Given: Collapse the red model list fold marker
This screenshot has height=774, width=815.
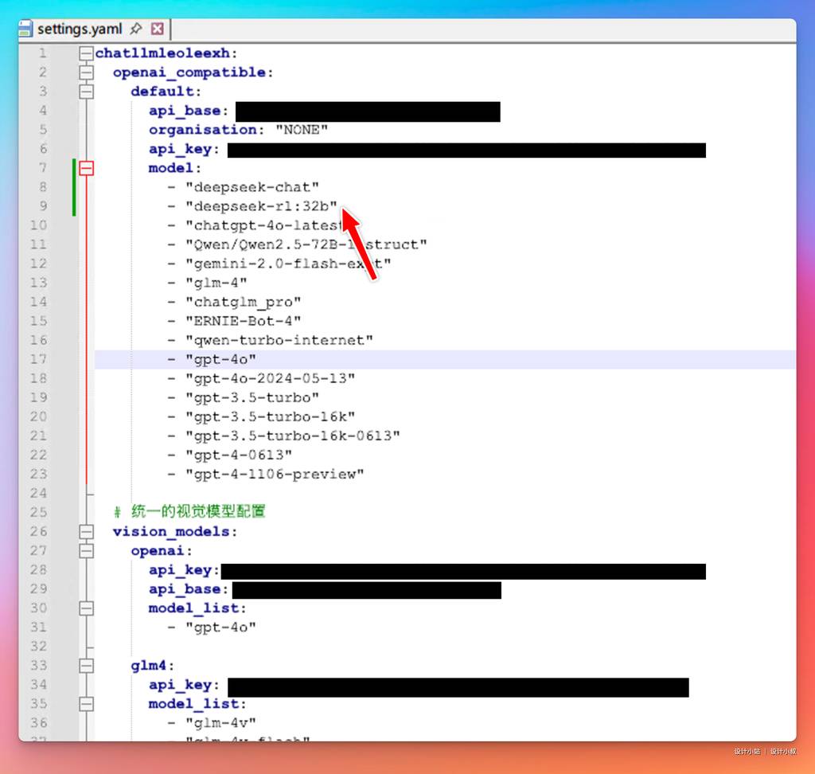Looking at the screenshot, I should coord(86,168).
